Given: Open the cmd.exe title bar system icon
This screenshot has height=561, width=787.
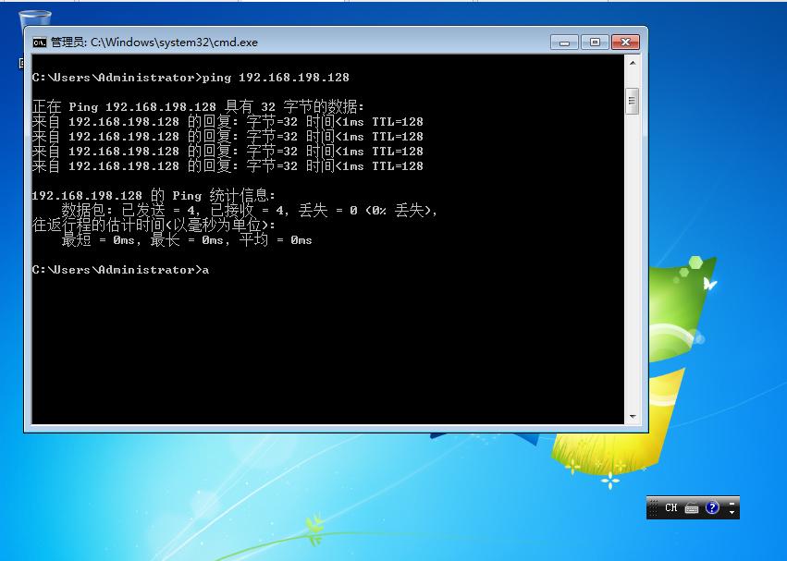Looking at the screenshot, I should coord(40,43).
